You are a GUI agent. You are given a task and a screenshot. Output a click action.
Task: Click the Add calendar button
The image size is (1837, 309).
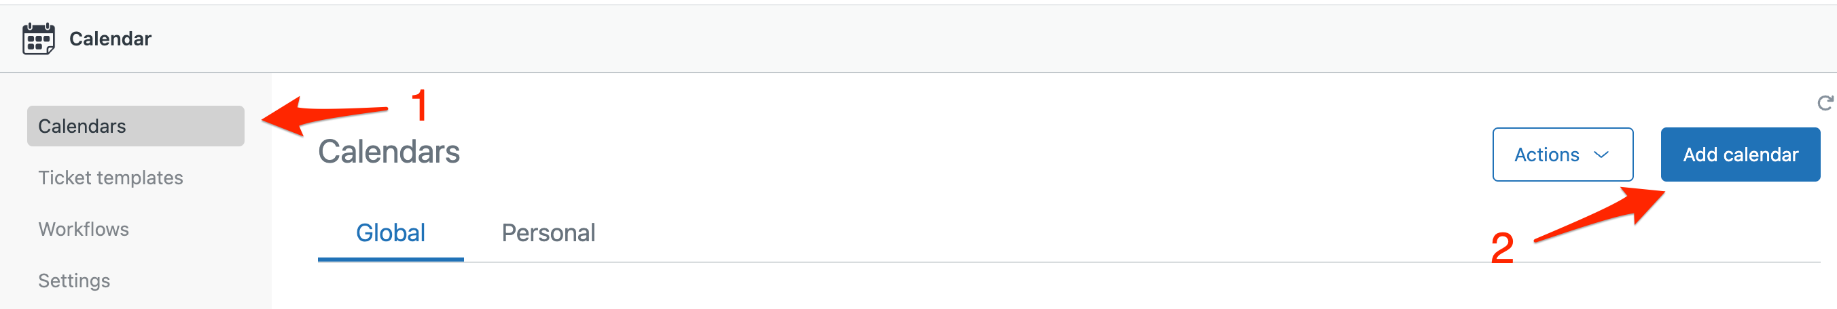1740,154
